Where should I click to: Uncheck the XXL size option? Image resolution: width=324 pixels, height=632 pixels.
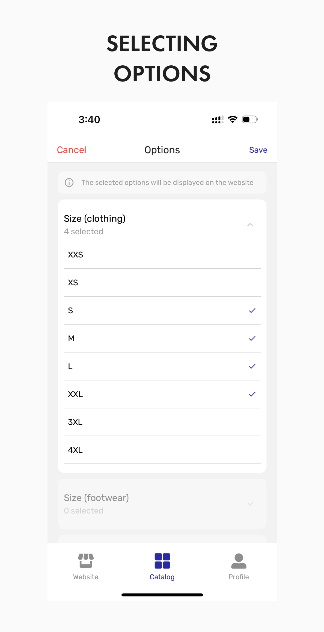[252, 394]
